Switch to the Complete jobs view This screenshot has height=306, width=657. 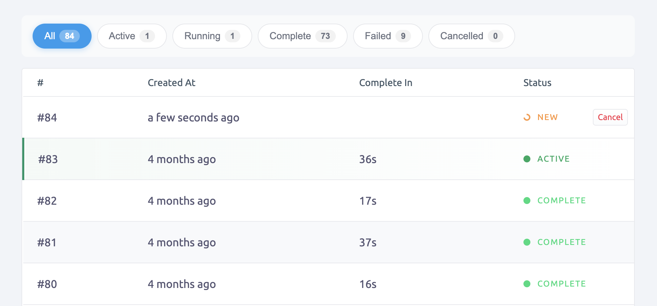(x=302, y=36)
